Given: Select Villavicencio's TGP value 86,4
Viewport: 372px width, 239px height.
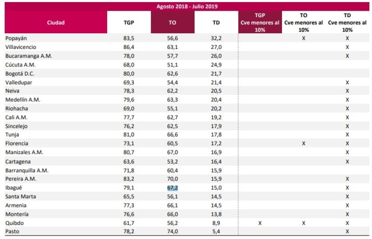Looking at the screenshot, I should (x=129, y=47).
